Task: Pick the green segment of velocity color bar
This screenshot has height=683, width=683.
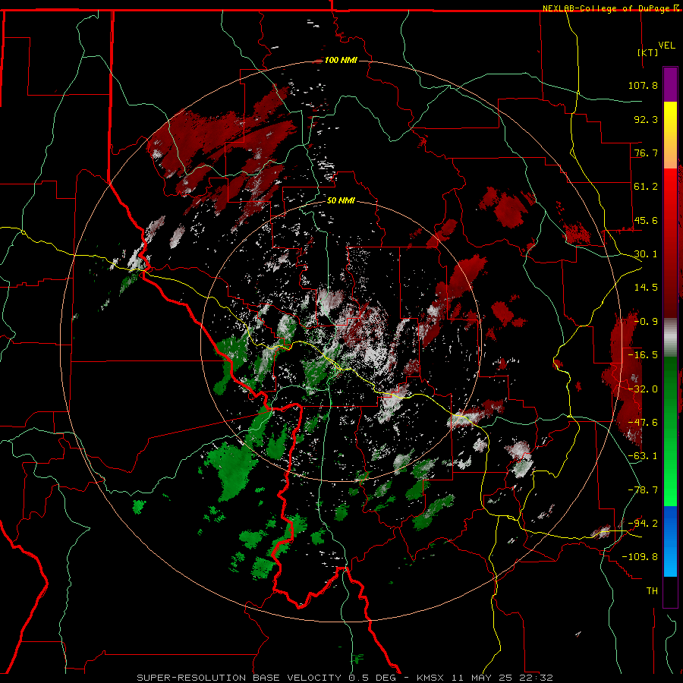Action: tap(670, 431)
